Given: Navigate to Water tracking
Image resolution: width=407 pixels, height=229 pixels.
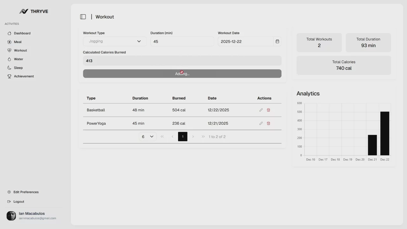Looking at the screenshot, I should tap(18, 59).
